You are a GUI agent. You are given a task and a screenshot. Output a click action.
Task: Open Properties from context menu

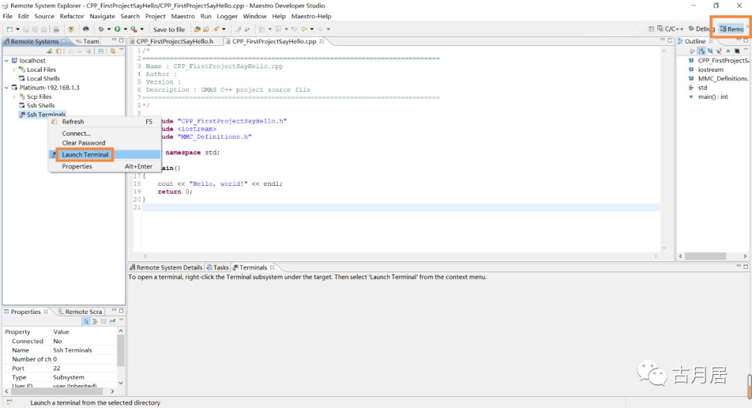104,166
